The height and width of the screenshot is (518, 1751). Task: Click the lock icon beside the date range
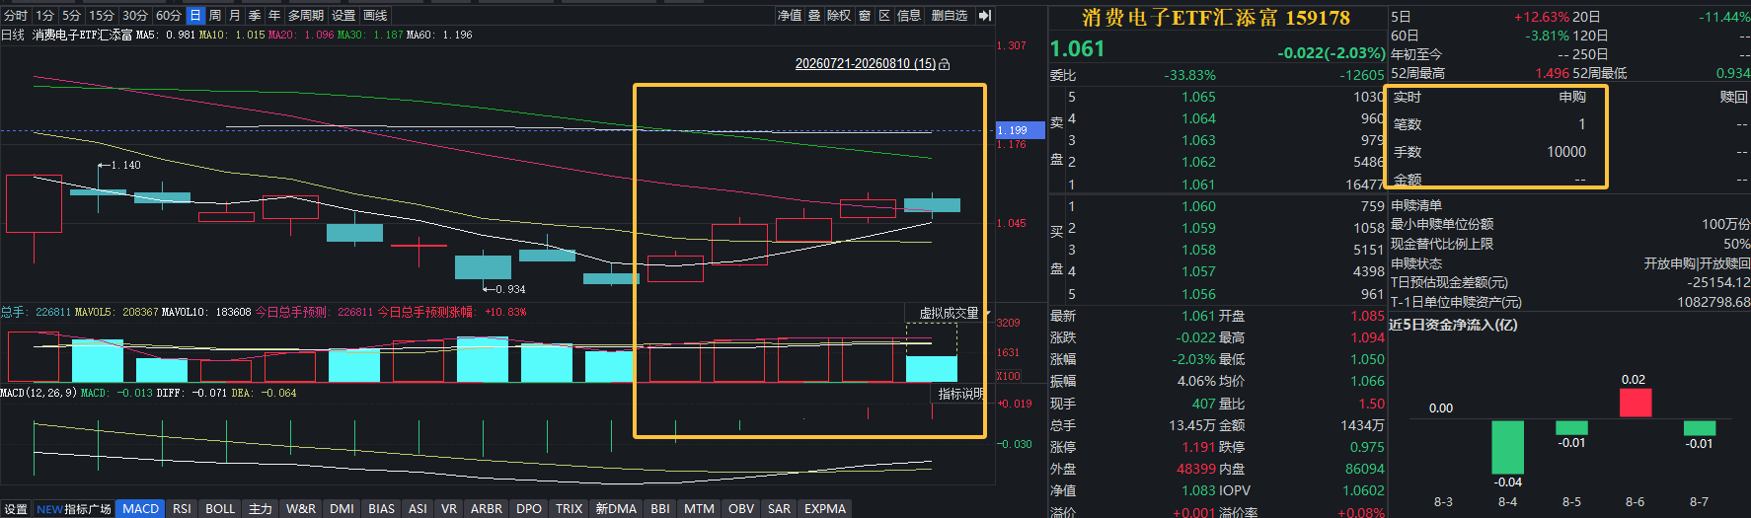[944, 64]
